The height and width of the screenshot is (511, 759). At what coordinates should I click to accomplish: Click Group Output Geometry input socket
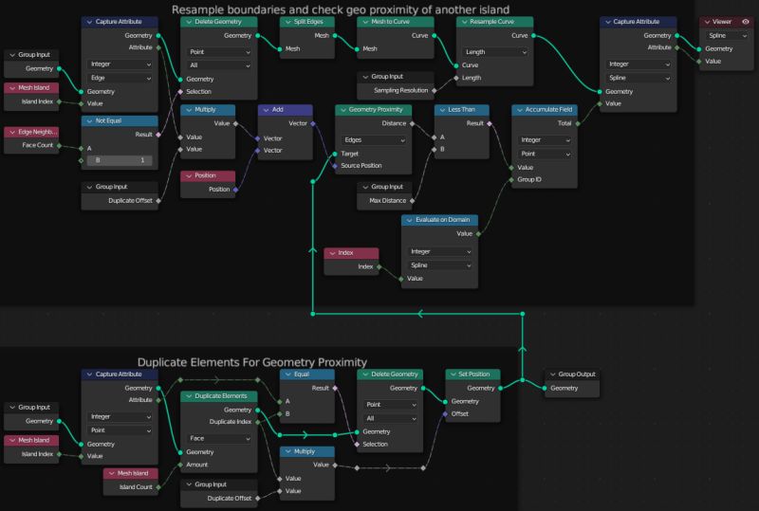coord(545,388)
